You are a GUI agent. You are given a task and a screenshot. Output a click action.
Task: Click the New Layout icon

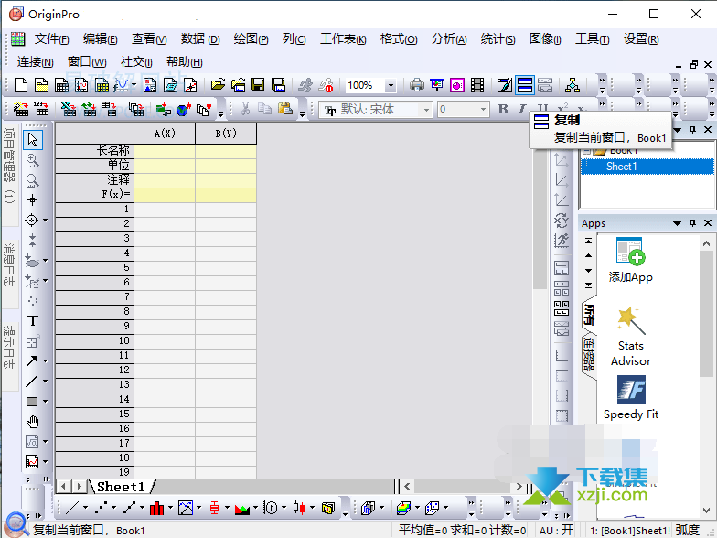[x=150, y=85]
